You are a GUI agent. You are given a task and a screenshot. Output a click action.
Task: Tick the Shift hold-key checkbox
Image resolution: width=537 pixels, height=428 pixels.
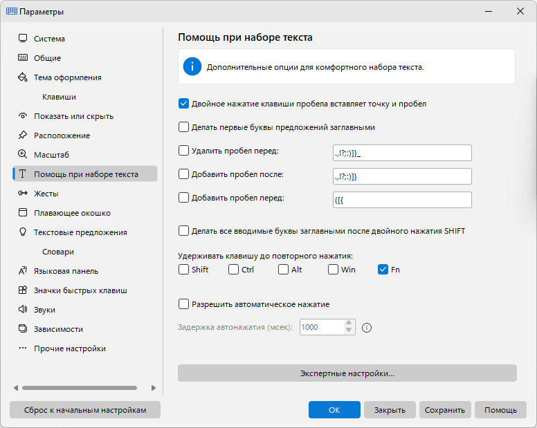coord(183,270)
